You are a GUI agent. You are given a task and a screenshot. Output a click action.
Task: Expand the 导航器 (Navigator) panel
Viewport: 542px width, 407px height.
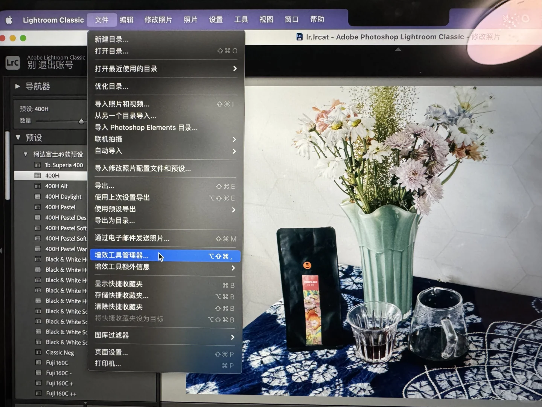tap(17, 86)
